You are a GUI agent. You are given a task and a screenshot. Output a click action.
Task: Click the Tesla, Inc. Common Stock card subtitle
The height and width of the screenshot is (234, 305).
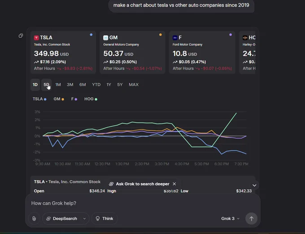click(52, 44)
